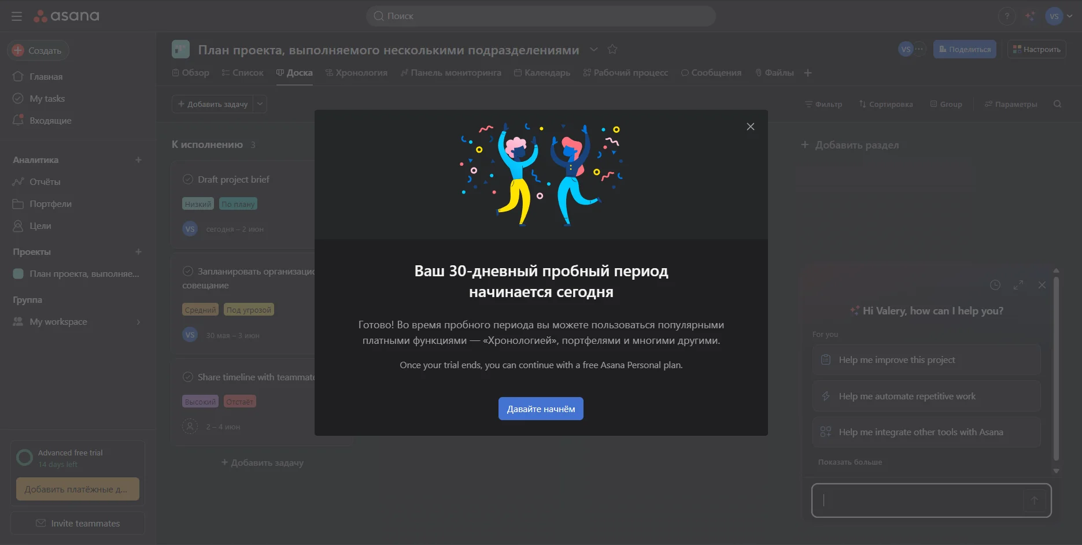Add new project with Проекты plus icon
This screenshot has height=545, width=1082.
coord(138,251)
